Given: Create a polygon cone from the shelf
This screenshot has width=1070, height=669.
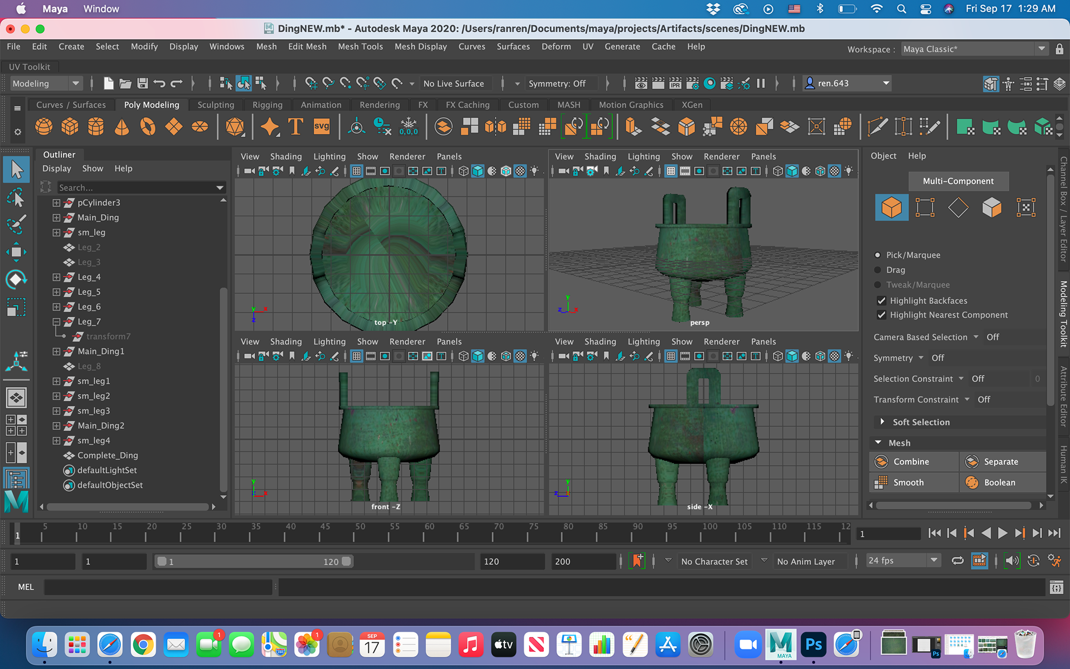Looking at the screenshot, I should (121, 127).
